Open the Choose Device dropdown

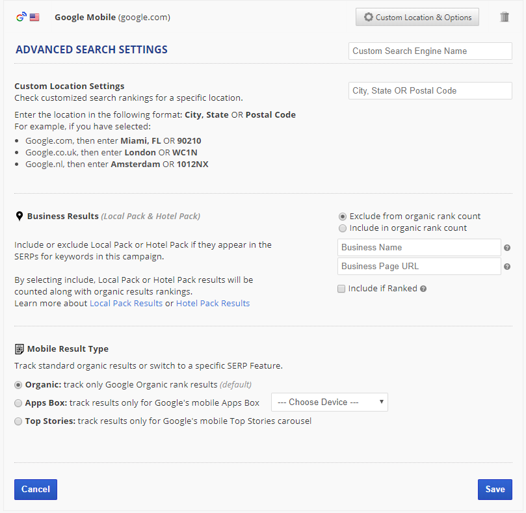329,402
